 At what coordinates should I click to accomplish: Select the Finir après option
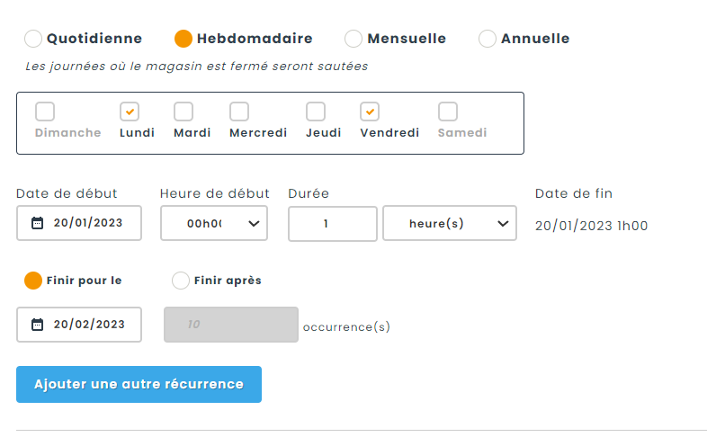pos(181,281)
